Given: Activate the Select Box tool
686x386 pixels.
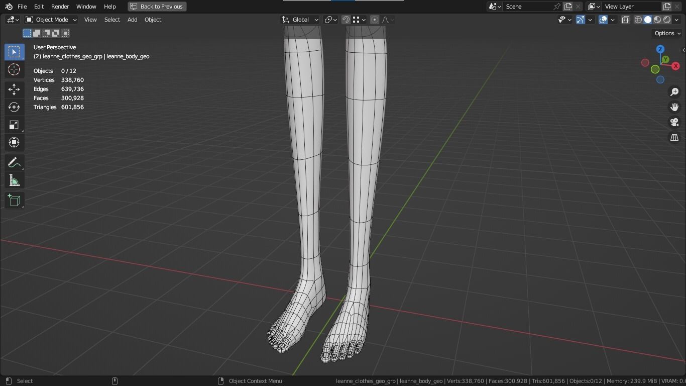Looking at the screenshot, I should (14, 52).
